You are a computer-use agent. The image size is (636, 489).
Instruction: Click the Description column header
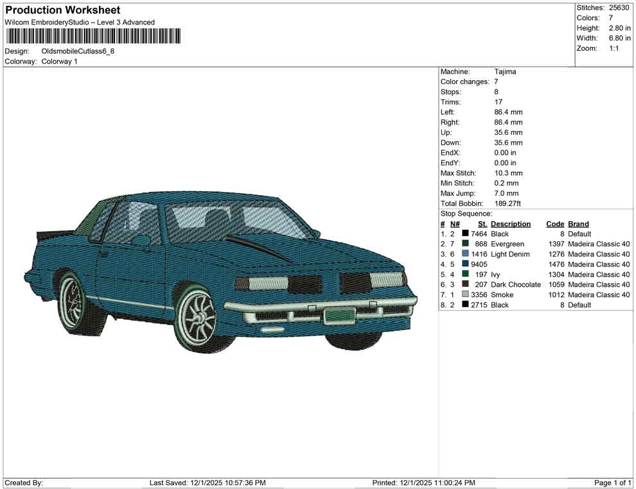pyautogui.click(x=510, y=224)
